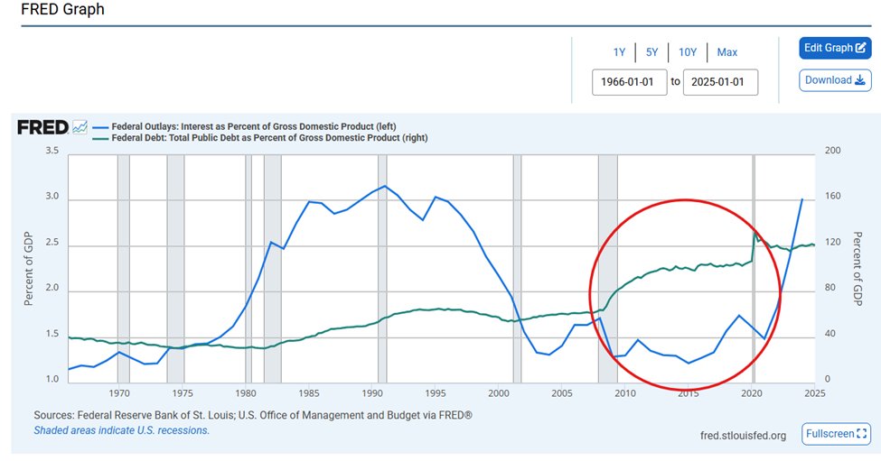Screen dimensions: 881x461
Task: Click the blue legend line for Federal Outlays
Action: (100, 127)
